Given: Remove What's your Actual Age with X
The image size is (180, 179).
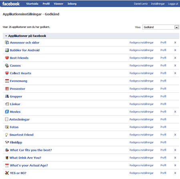Looking at the screenshot, I should click(175, 165).
